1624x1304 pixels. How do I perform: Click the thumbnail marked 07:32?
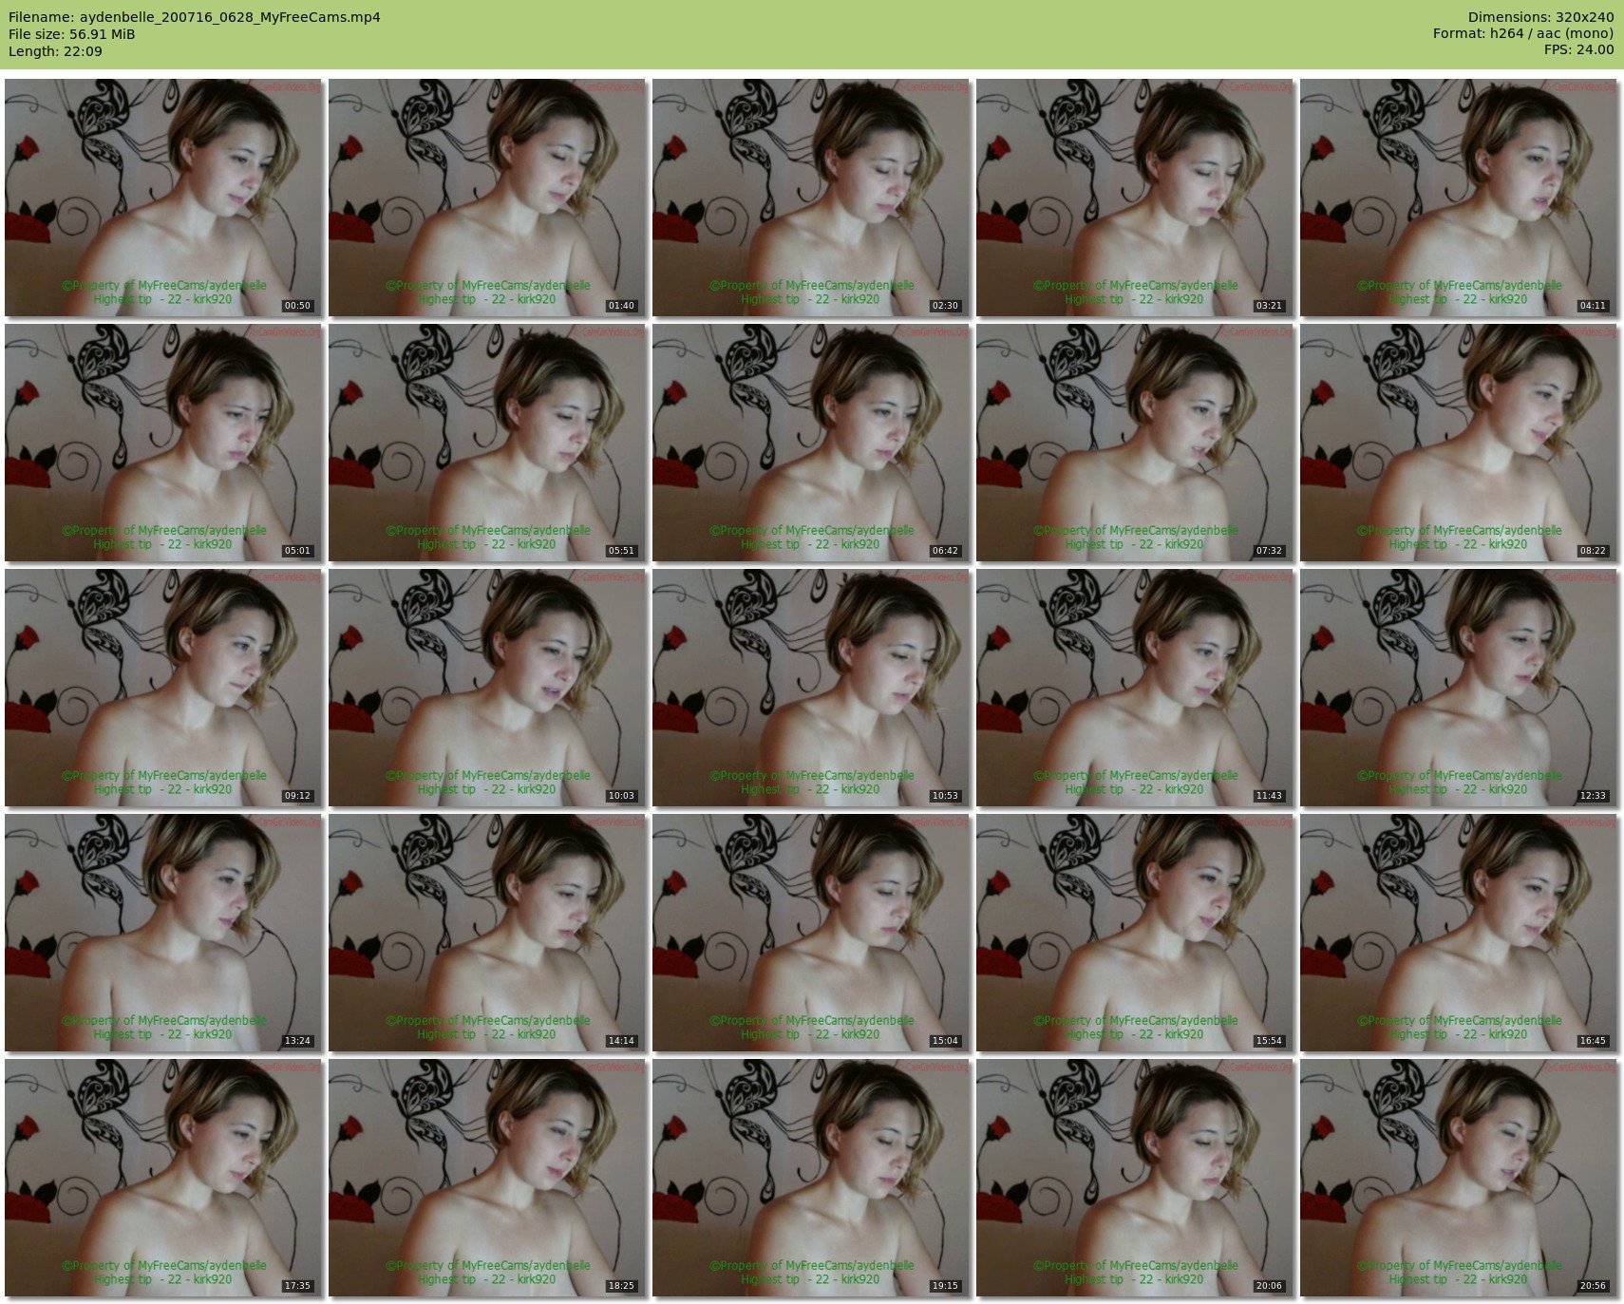pyautogui.click(x=1135, y=443)
